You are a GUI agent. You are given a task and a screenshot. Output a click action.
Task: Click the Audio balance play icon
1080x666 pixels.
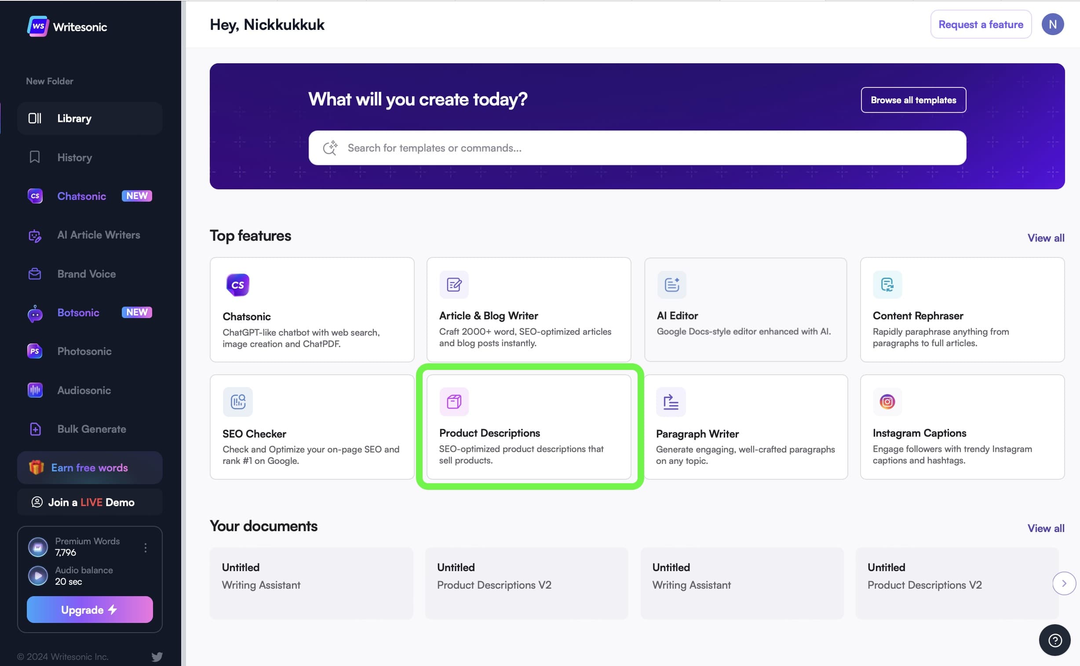pyautogui.click(x=38, y=575)
